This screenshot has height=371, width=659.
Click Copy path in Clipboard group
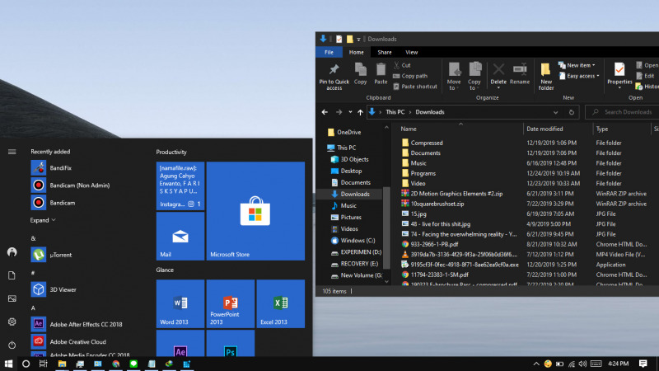[x=410, y=76]
